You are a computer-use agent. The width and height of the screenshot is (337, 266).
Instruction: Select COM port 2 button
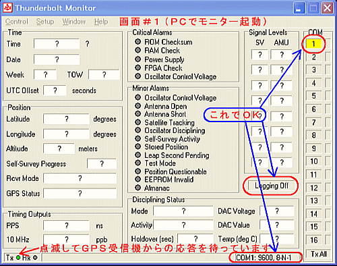tap(313, 57)
